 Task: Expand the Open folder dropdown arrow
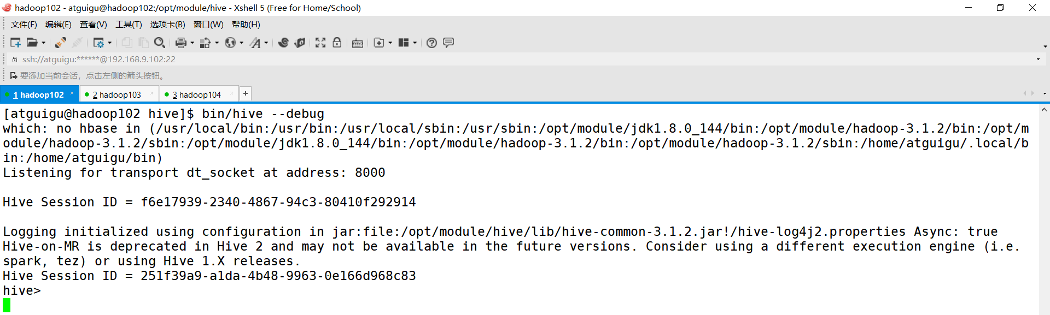point(44,43)
